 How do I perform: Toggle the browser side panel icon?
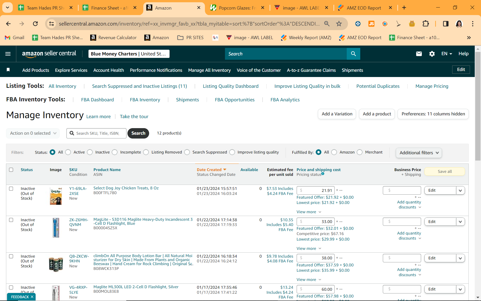446,24
